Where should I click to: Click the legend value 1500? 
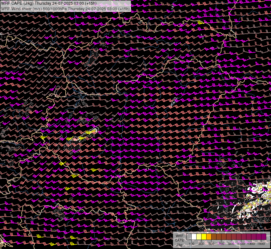pyautogui.click(x=261, y=244)
